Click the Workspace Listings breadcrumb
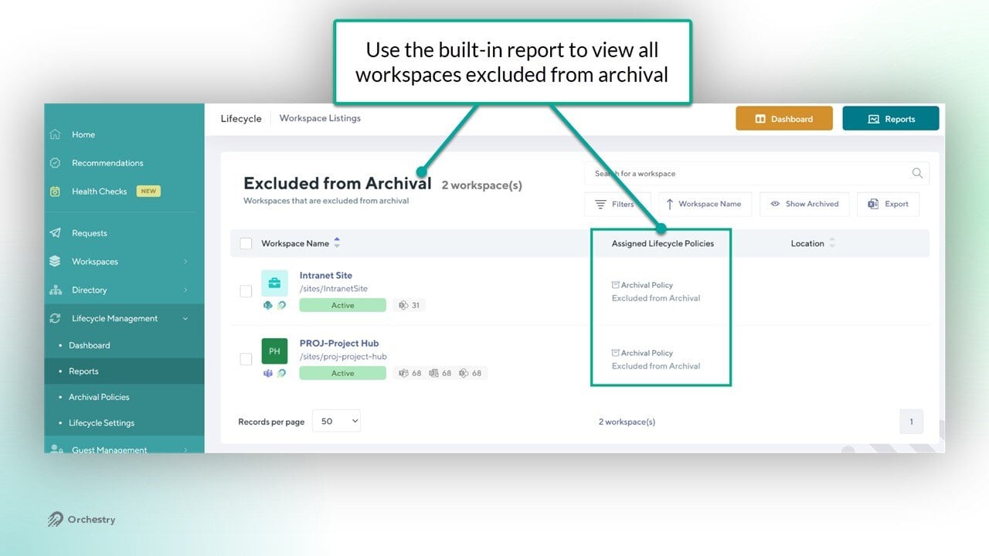The height and width of the screenshot is (556, 989). pyautogui.click(x=320, y=118)
